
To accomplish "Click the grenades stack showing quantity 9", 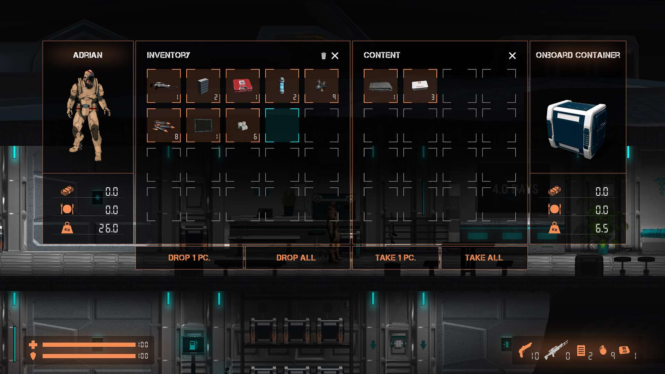I will [322, 86].
